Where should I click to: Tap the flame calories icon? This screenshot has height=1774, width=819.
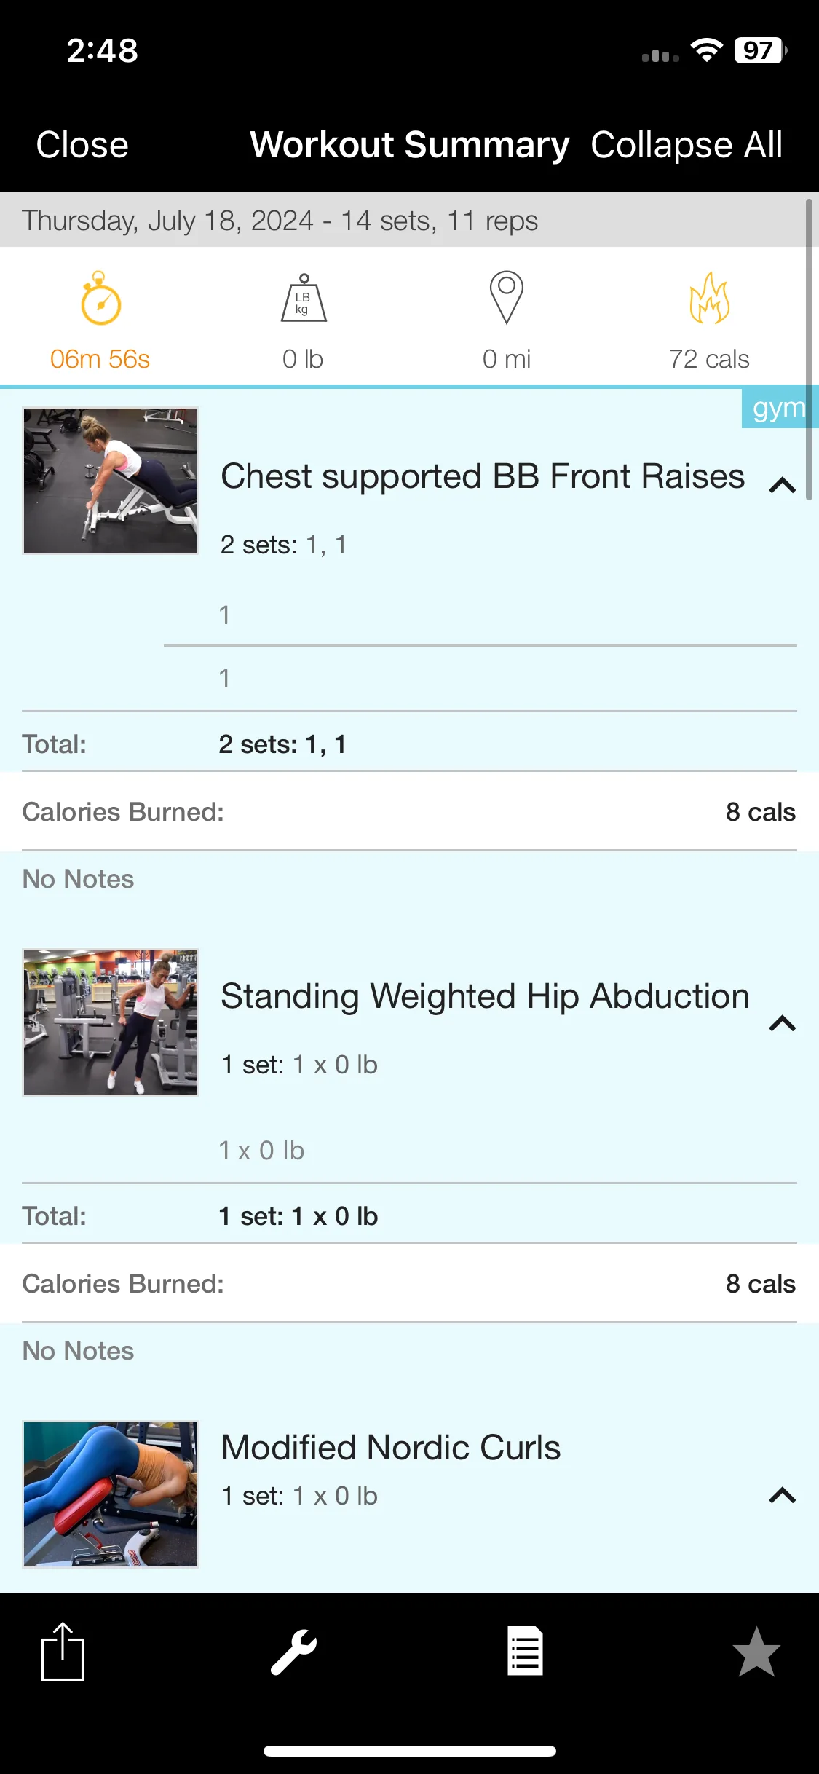click(709, 298)
